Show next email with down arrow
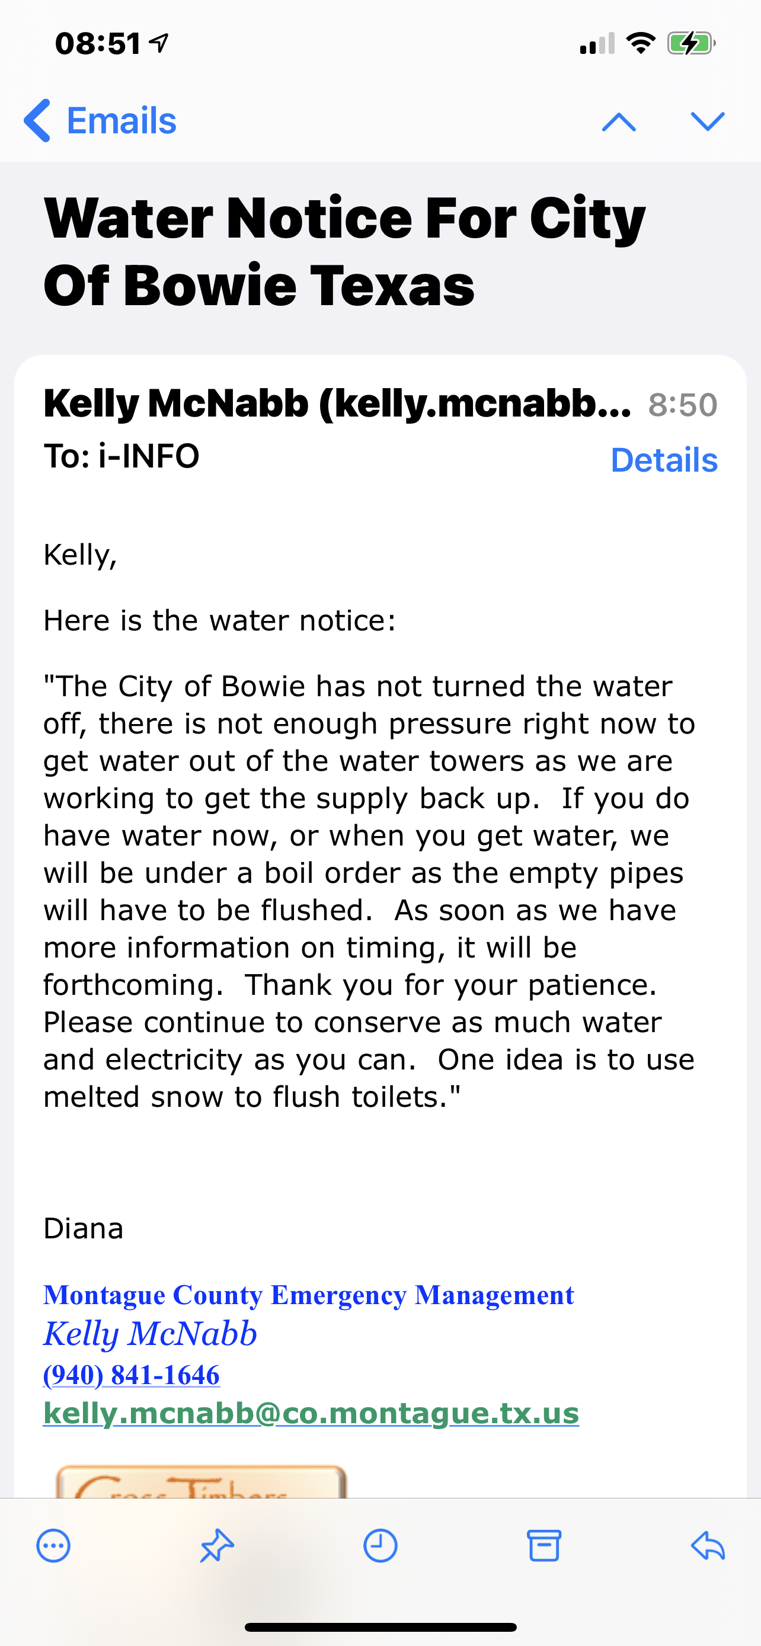The image size is (761, 1646). [708, 121]
